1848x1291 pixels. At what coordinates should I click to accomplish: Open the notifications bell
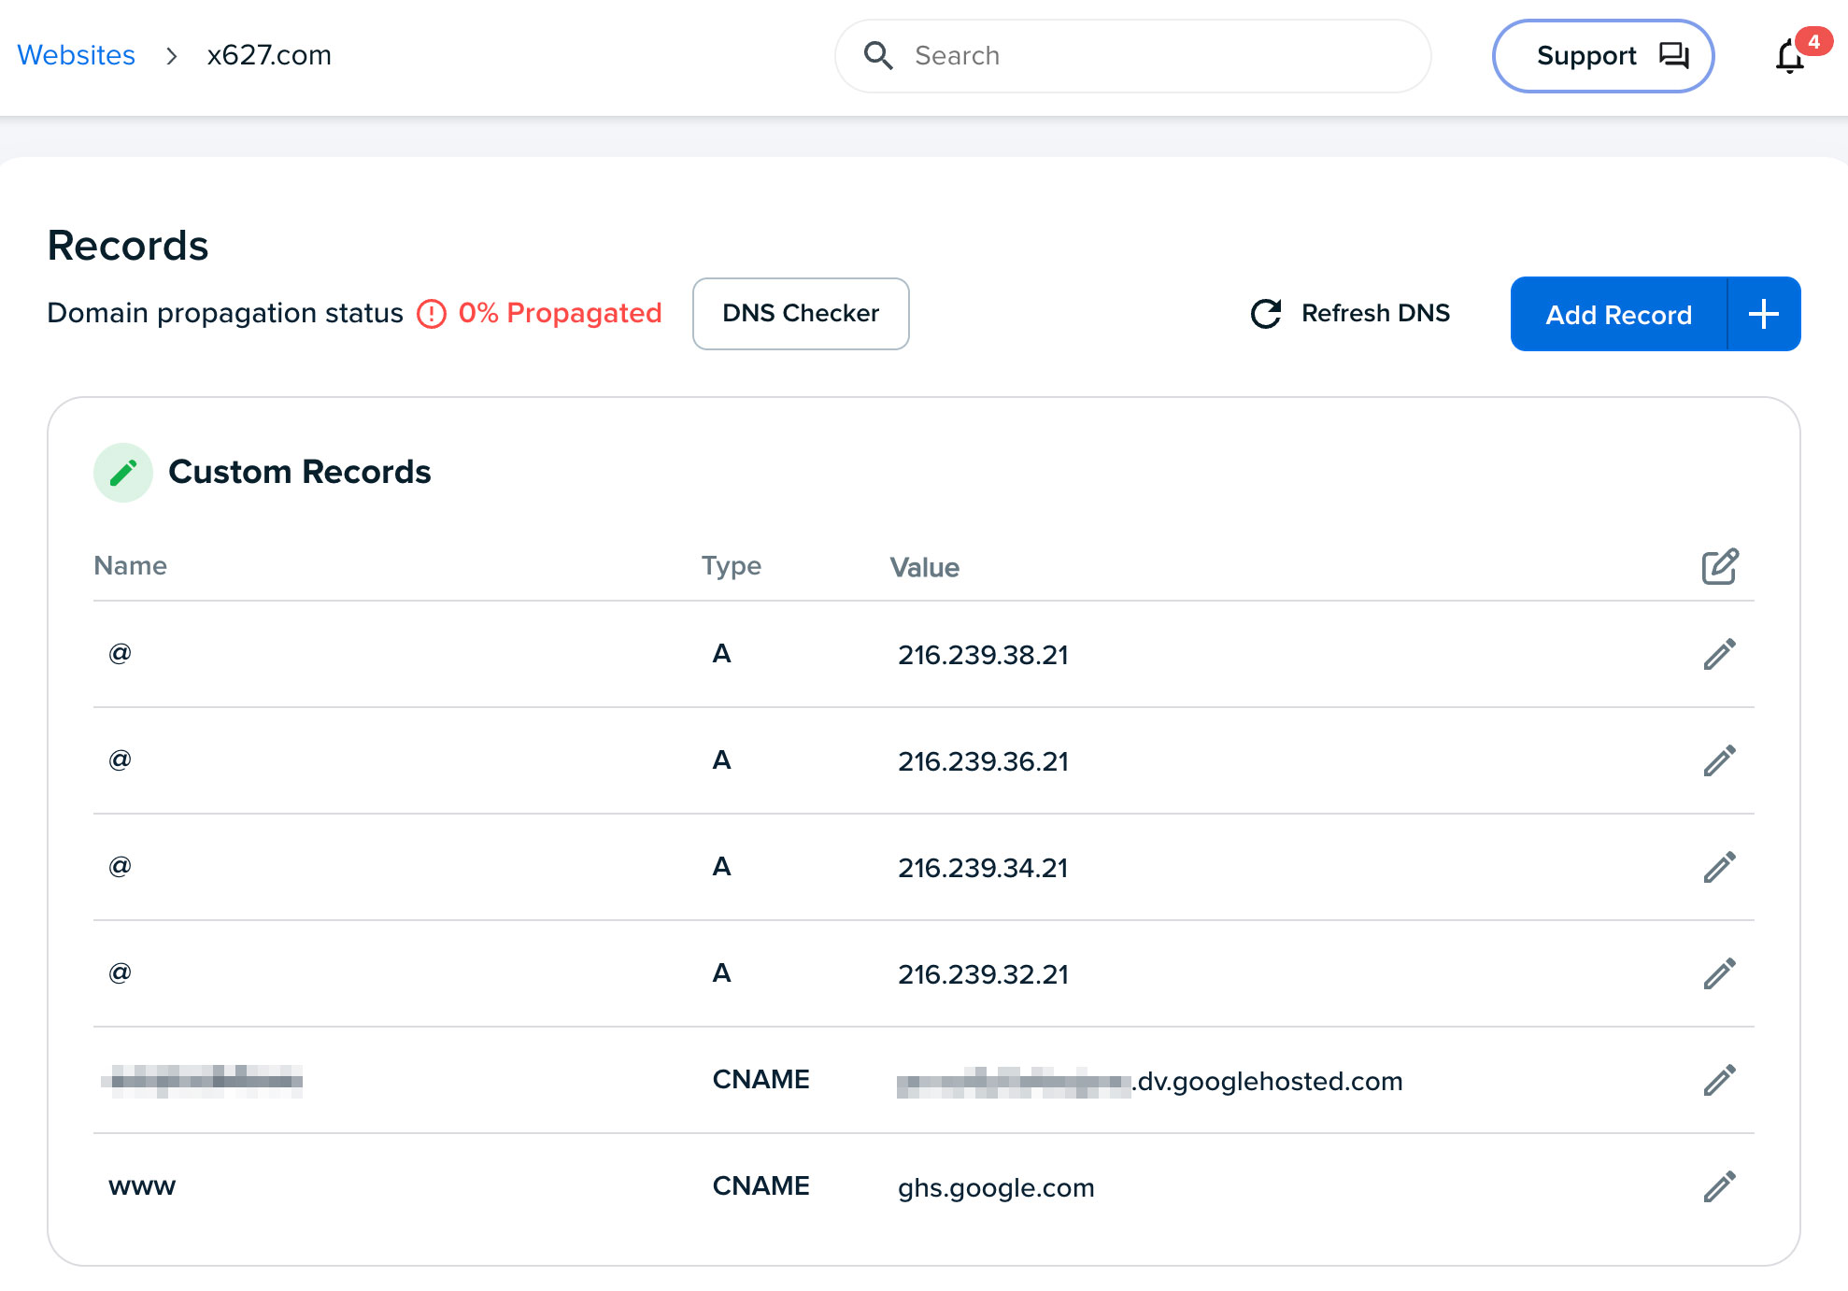coord(1789,57)
